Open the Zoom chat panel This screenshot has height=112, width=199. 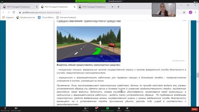(96, 109)
